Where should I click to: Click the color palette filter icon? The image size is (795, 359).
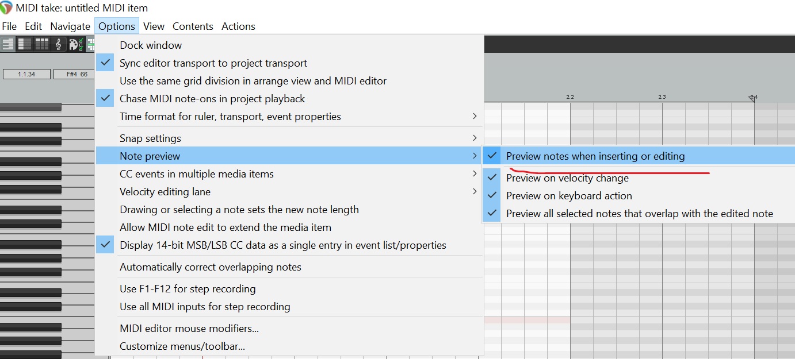click(74, 44)
